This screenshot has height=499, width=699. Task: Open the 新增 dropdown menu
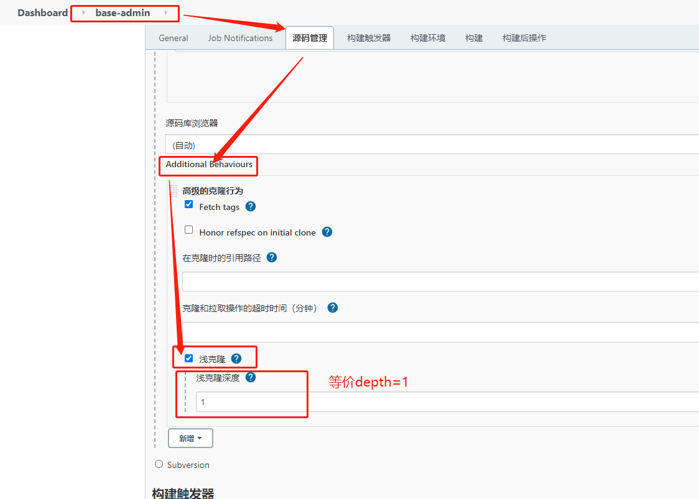pyautogui.click(x=190, y=438)
